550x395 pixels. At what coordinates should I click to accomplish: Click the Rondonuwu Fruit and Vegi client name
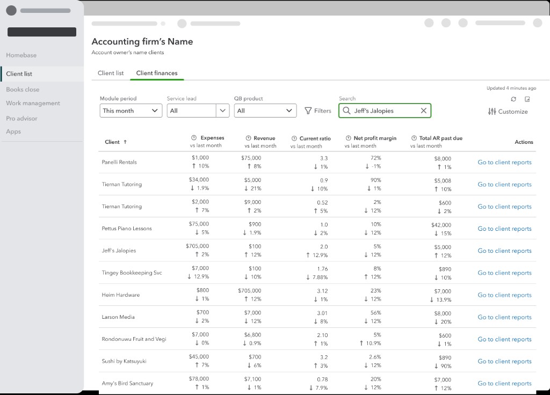[134, 339]
